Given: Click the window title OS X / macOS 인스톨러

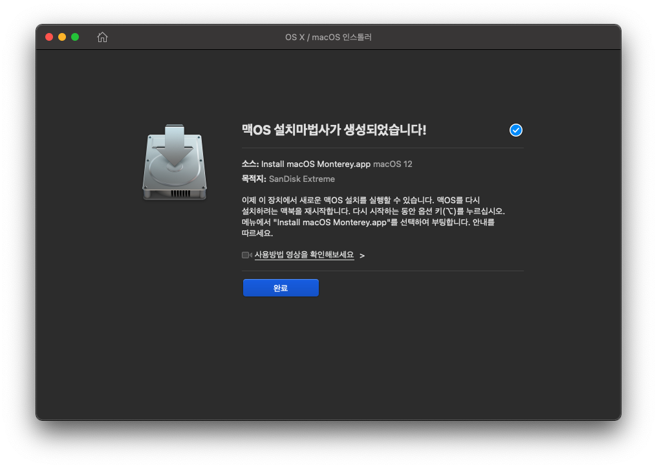Looking at the screenshot, I should pos(328,38).
